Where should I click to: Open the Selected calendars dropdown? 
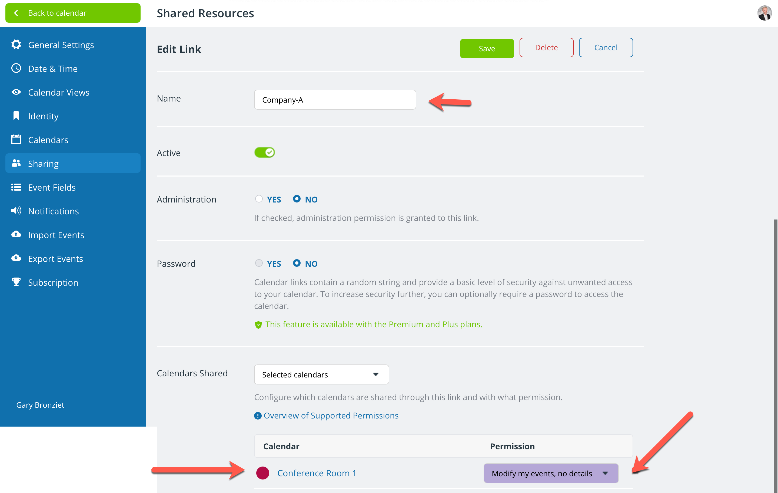[x=321, y=374]
